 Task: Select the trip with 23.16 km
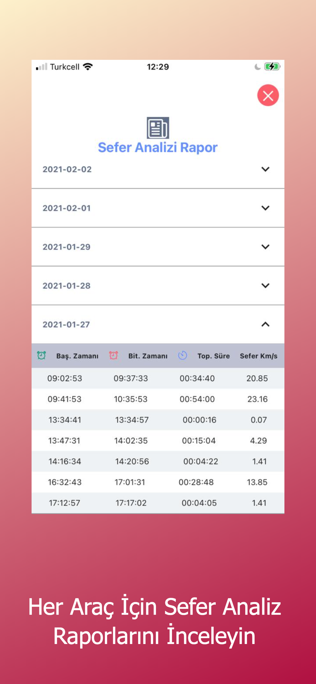tap(158, 399)
